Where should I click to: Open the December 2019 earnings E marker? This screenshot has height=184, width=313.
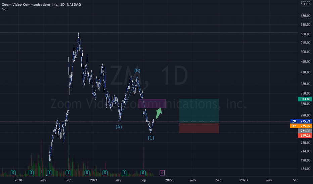(x=13, y=173)
